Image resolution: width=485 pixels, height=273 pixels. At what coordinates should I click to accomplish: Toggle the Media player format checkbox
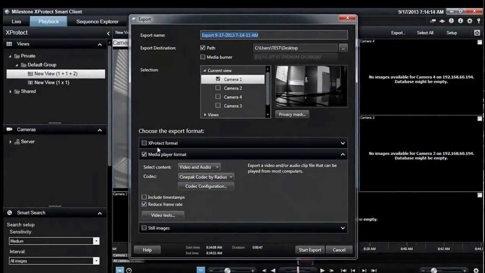[x=144, y=154]
